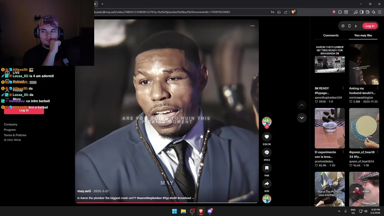Click the #crashout hashtag in caption
Screen dimensions: 384x216
pyautogui.click(x=184, y=198)
